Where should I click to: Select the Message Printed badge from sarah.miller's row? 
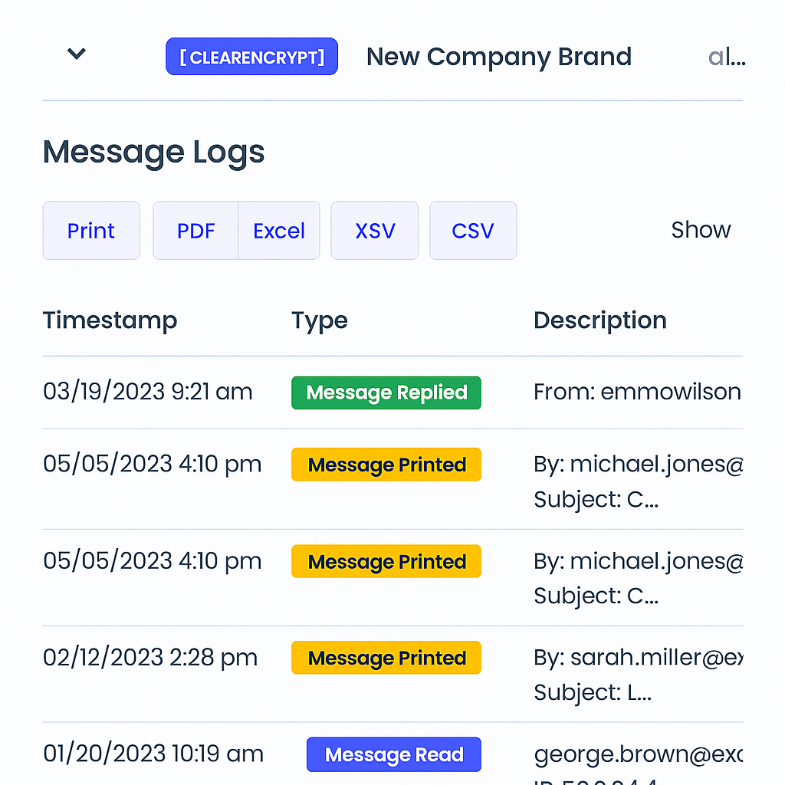(386, 658)
